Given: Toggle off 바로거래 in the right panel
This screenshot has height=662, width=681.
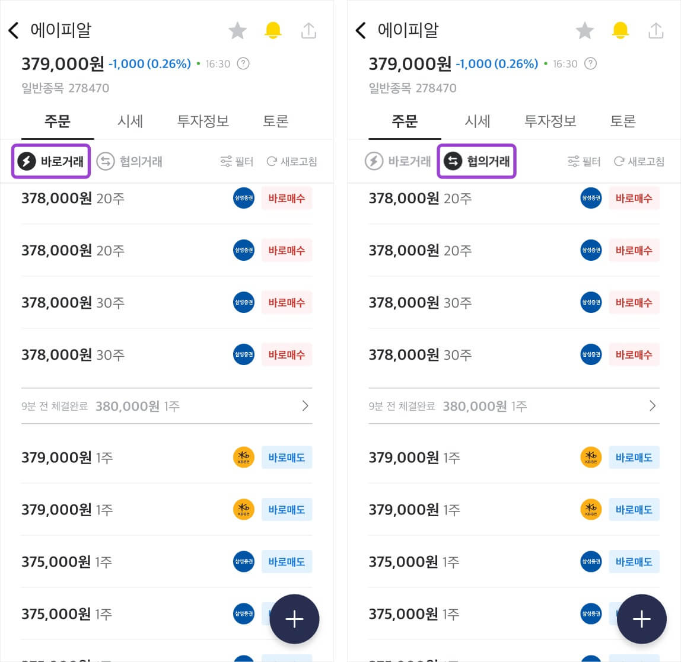Looking at the screenshot, I should [397, 161].
